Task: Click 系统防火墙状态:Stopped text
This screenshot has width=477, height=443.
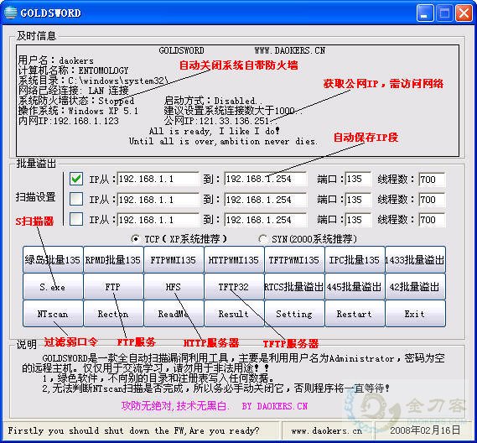Action: click(76, 101)
